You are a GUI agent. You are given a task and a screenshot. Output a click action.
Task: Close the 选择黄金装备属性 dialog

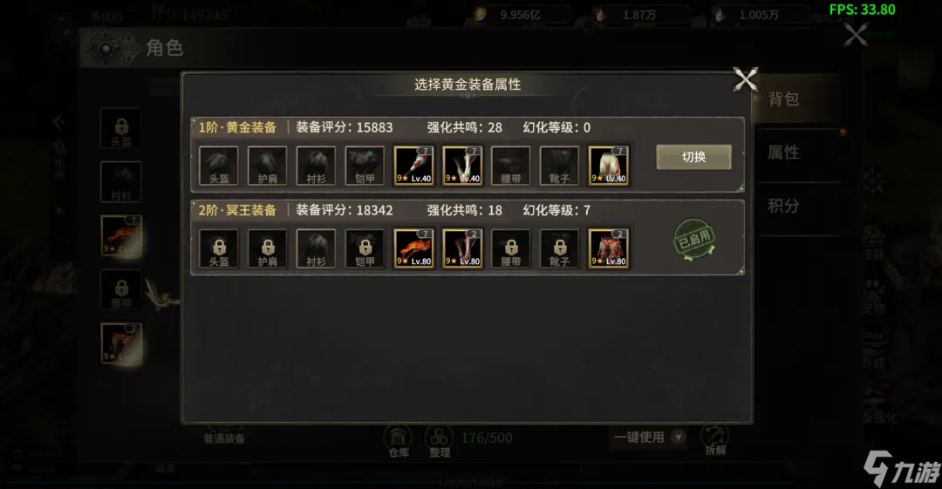(746, 79)
